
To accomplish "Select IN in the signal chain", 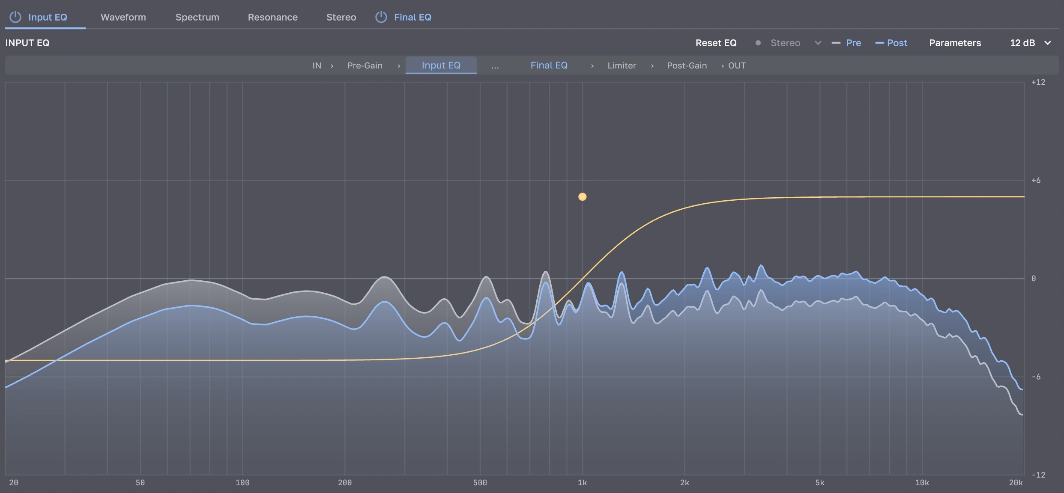I will coord(317,65).
